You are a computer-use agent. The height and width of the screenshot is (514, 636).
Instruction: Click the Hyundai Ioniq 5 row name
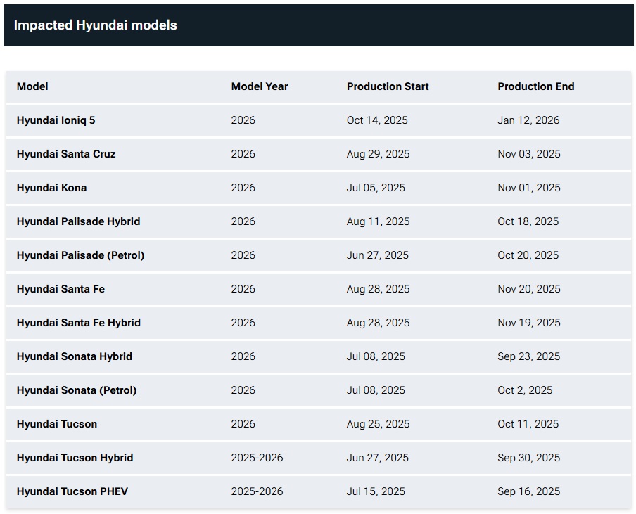click(56, 120)
